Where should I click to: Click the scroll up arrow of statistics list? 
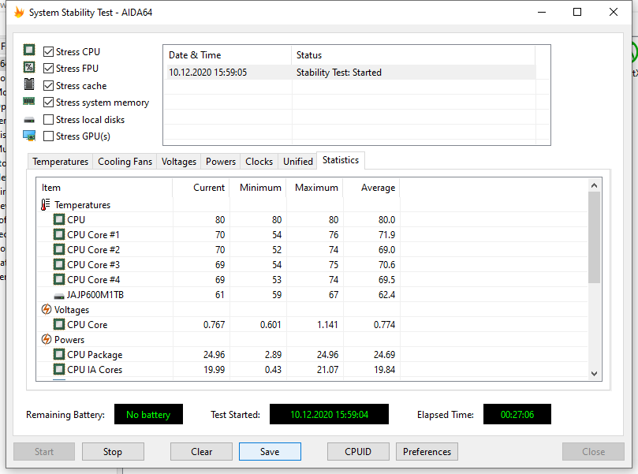pyautogui.click(x=594, y=185)
